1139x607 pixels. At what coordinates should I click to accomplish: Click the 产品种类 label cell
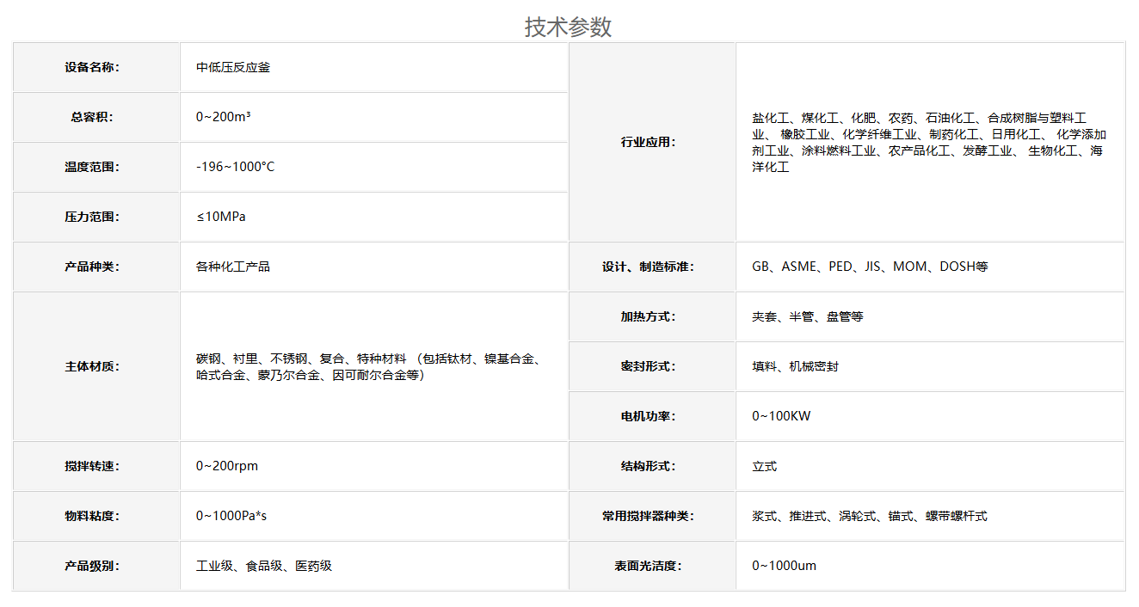point(92,267)
